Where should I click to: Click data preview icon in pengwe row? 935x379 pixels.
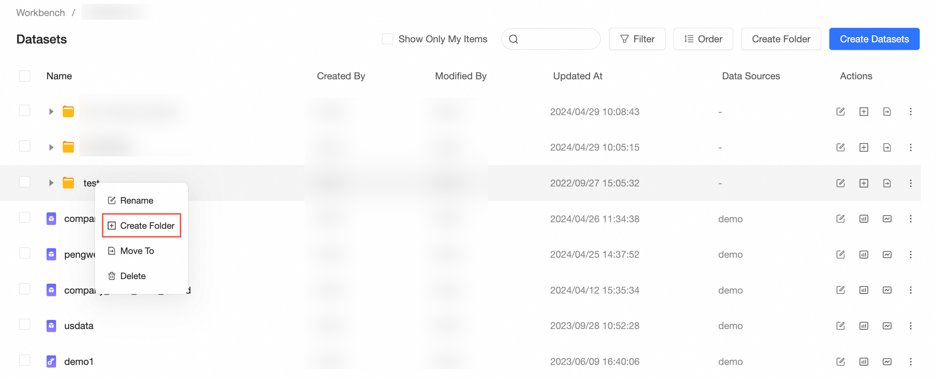[x=864, y=254]
